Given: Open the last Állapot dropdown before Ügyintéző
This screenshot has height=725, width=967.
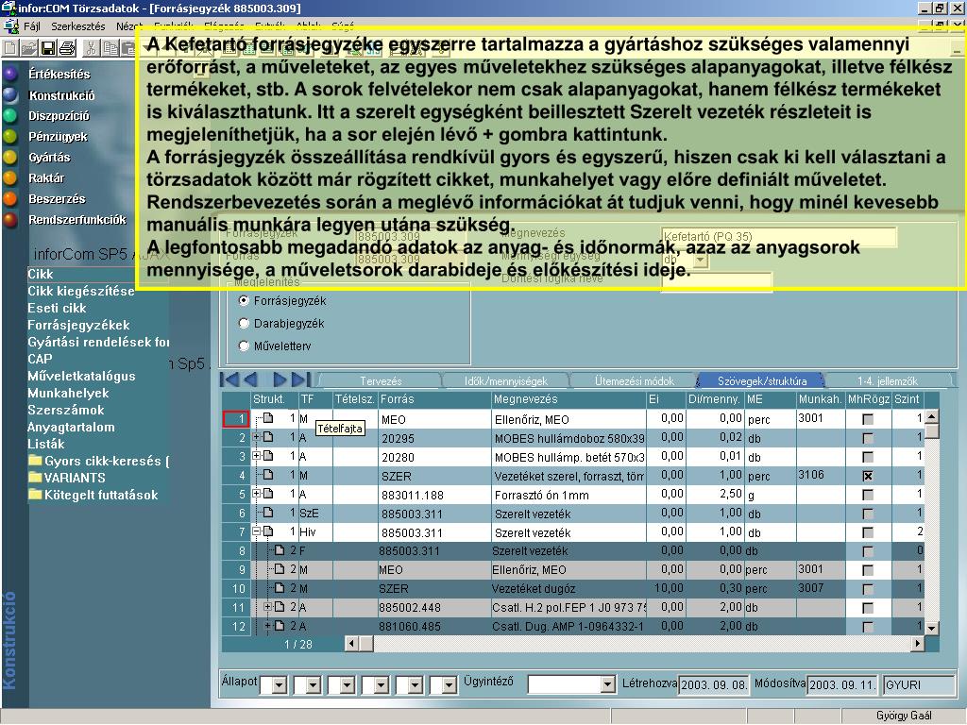Looking at the screenshot, I should click(x=450, y=685).
